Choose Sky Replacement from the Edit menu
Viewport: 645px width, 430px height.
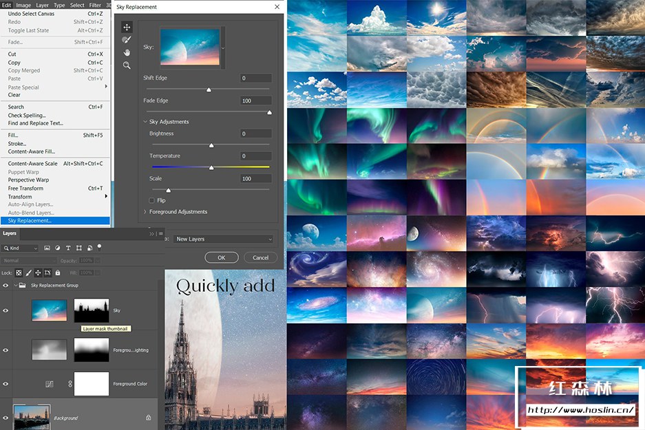[x=30, y=221]
